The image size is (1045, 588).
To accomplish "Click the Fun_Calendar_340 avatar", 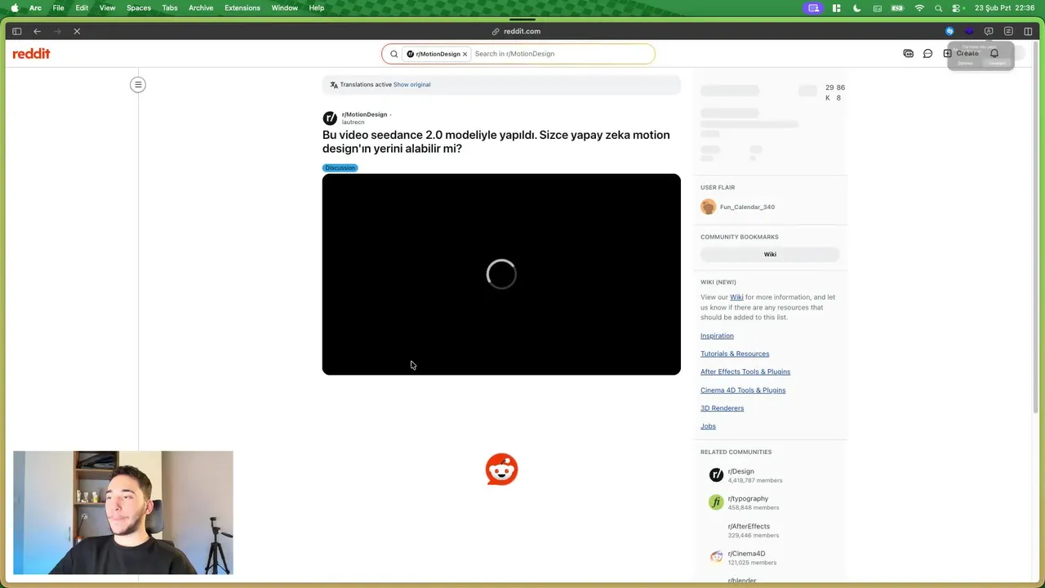I will (708, 207).
